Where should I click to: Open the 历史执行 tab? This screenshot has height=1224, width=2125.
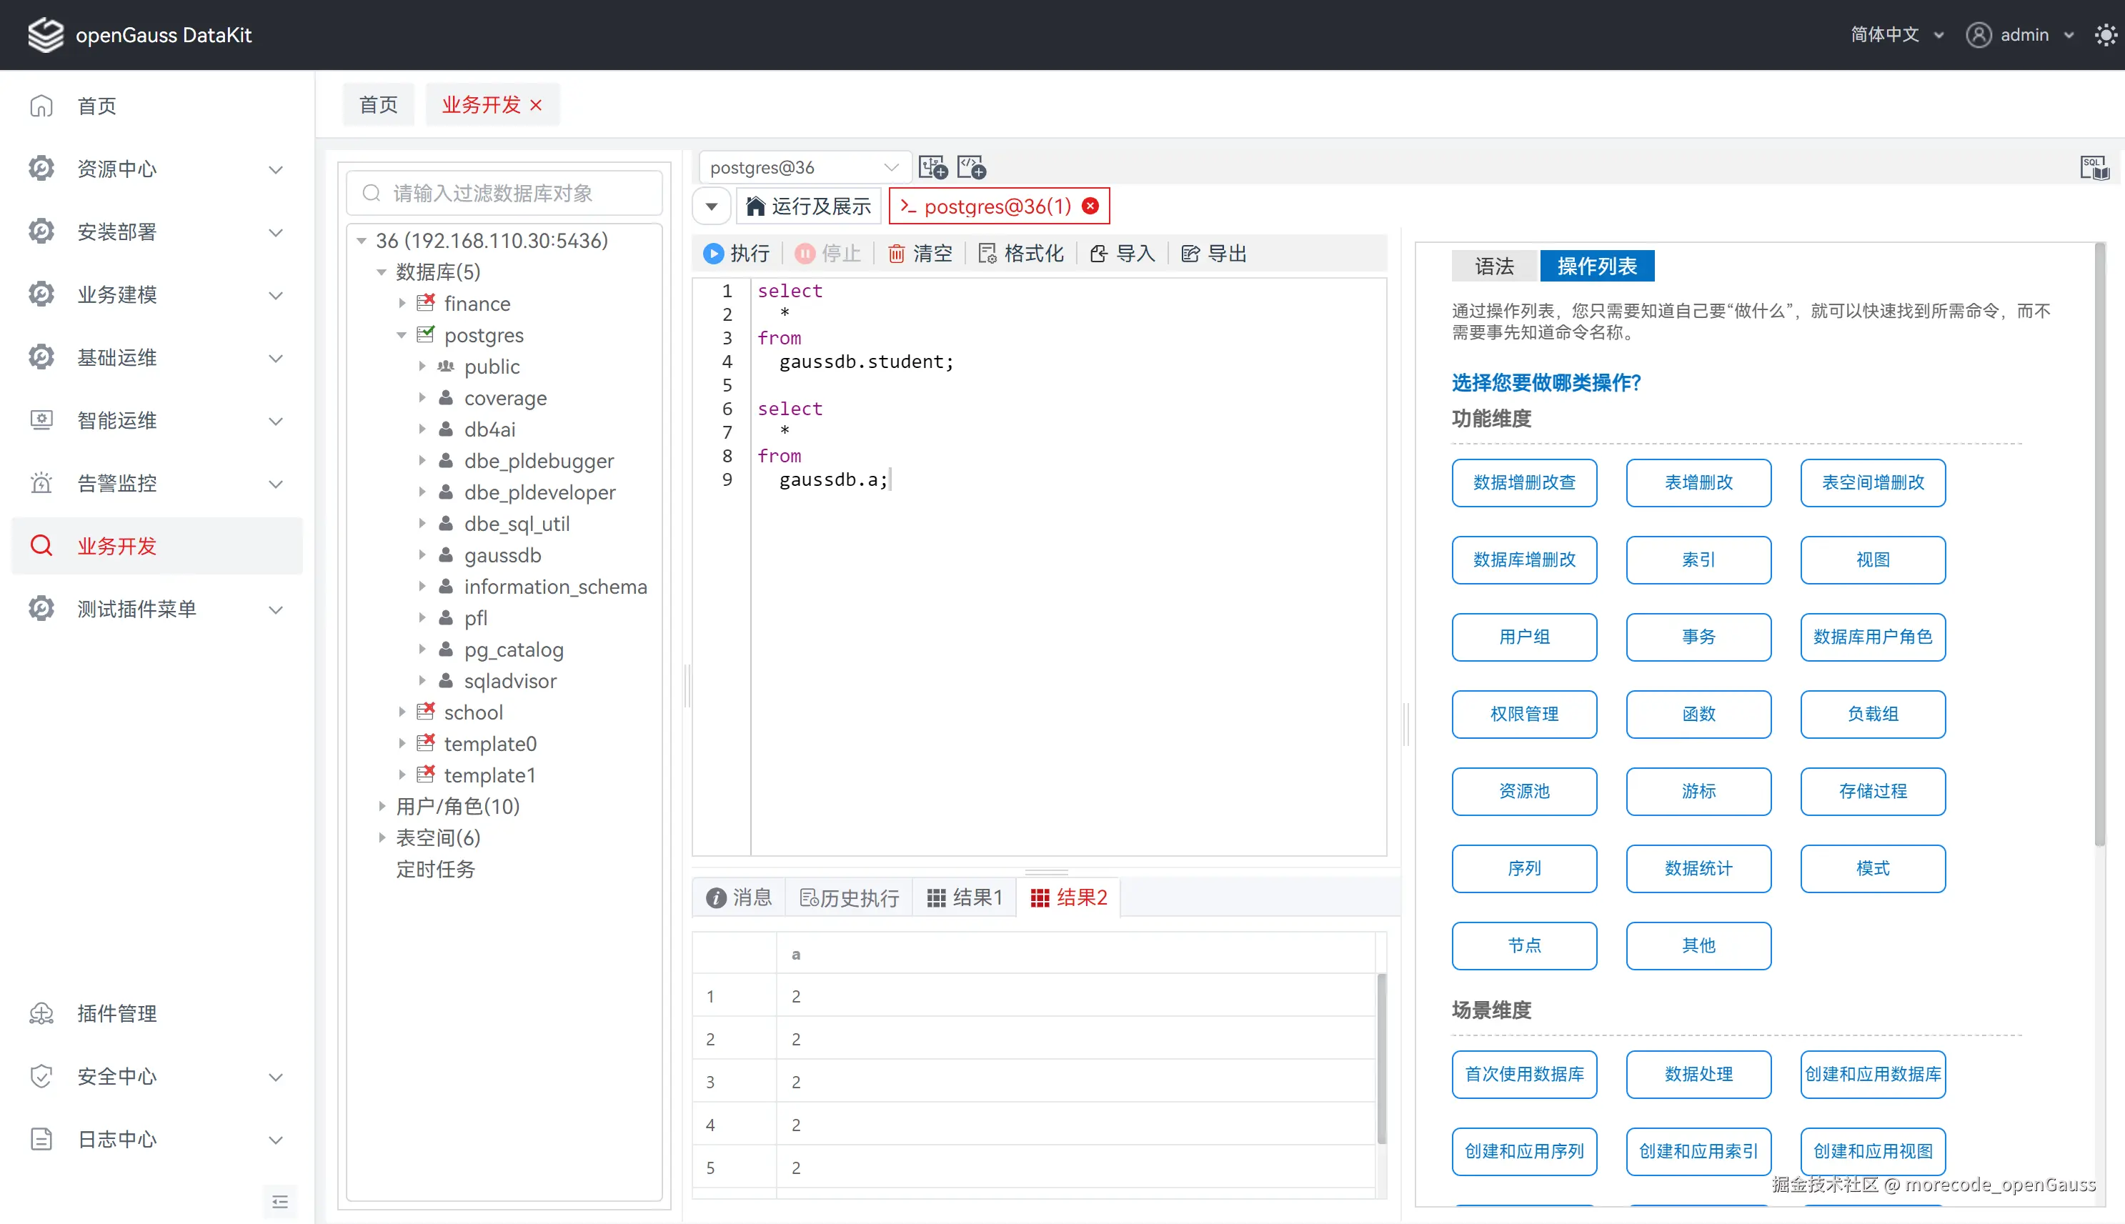(849, 897)
